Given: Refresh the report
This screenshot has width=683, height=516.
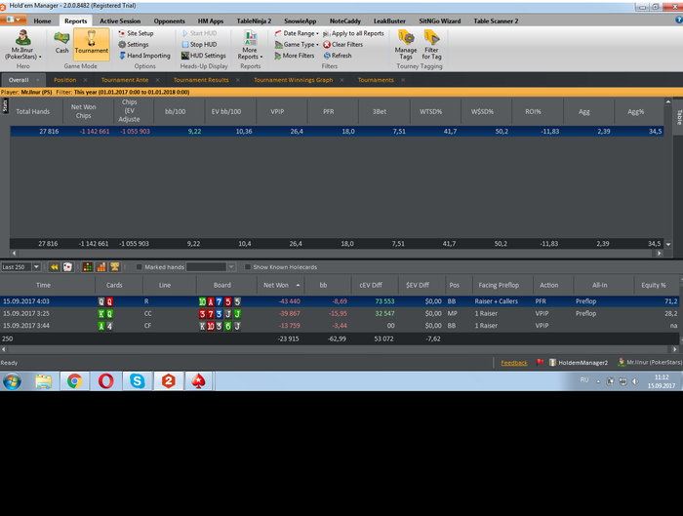Looking at the screenshot, I should coord(338,56).
